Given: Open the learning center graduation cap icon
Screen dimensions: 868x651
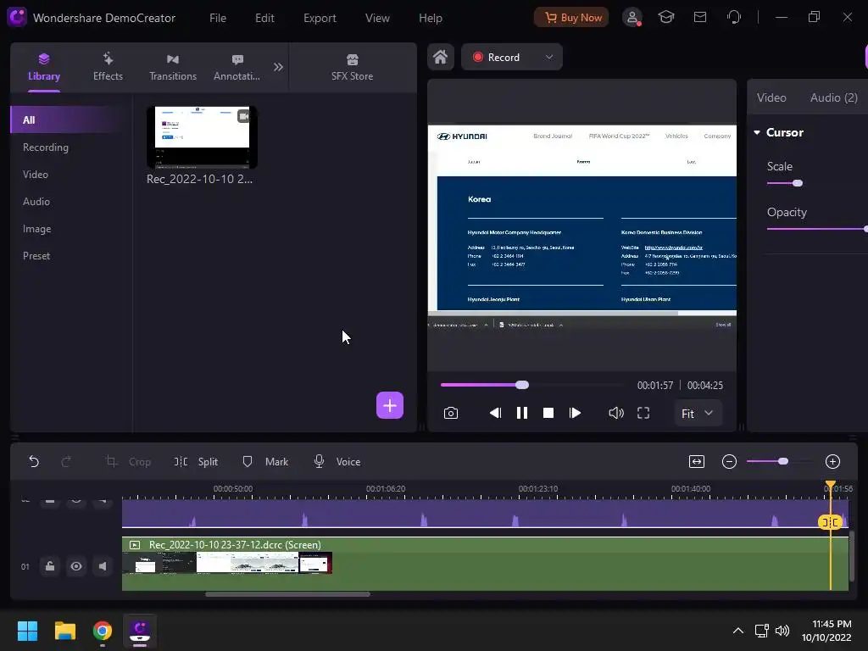Looking at the screenshot, I should [666, 17].
